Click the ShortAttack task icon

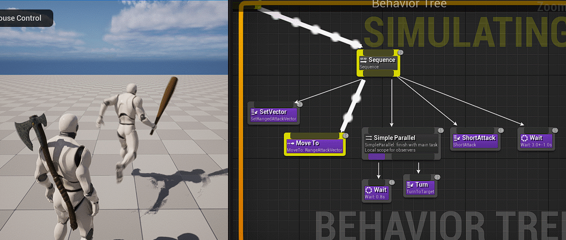pyautogui.click(x=457, y=138)
